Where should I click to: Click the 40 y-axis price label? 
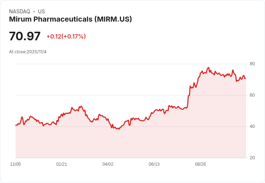(x=252, y=126)
